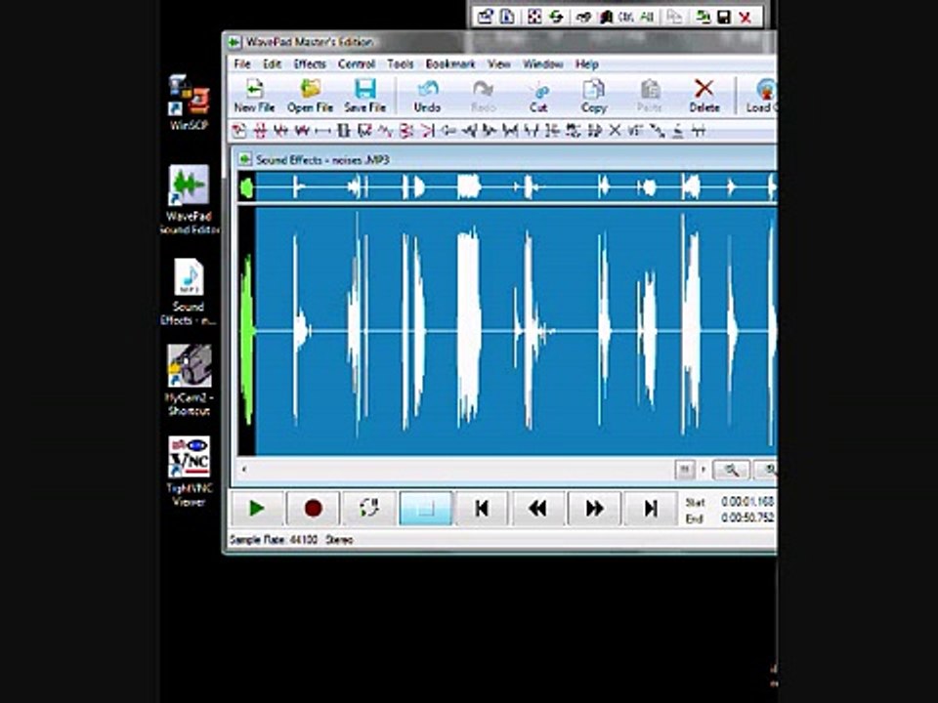Click the Save File toolbar button

coord(364,96)
